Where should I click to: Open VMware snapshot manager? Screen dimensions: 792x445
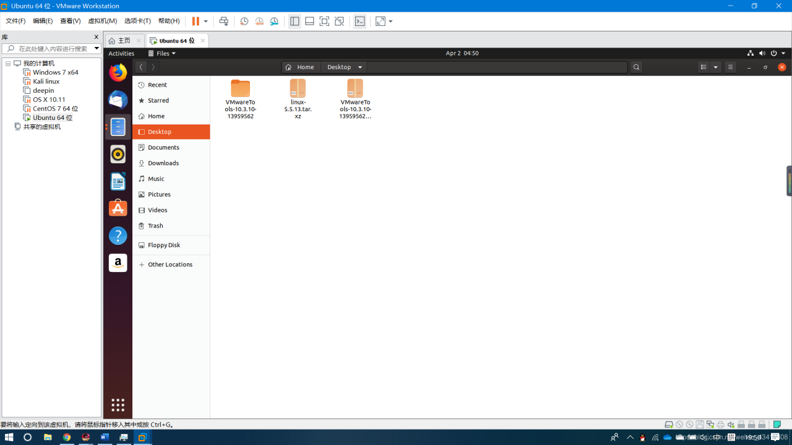tap(274, 21)
